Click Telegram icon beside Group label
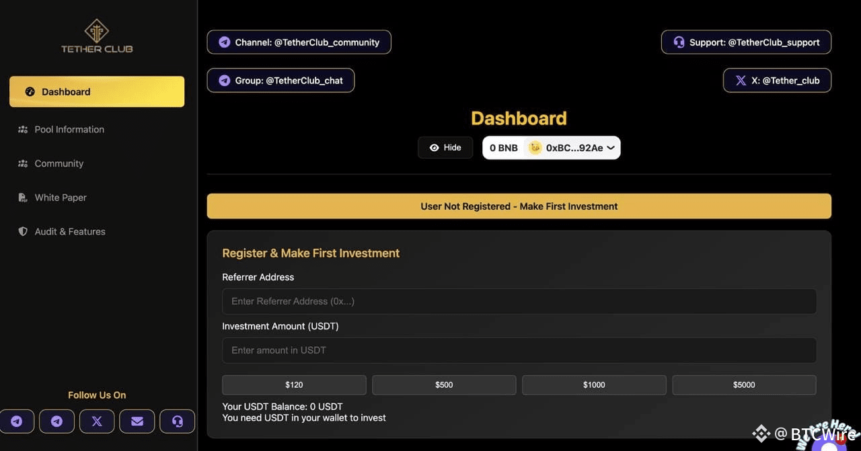 pos(225,81)
